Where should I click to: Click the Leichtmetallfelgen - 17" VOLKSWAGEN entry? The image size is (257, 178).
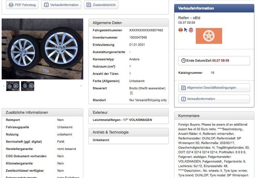pyautogui.click(x=122, y=120)
